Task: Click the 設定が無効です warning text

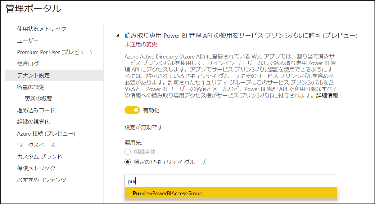Action: (x=143, y=127)
